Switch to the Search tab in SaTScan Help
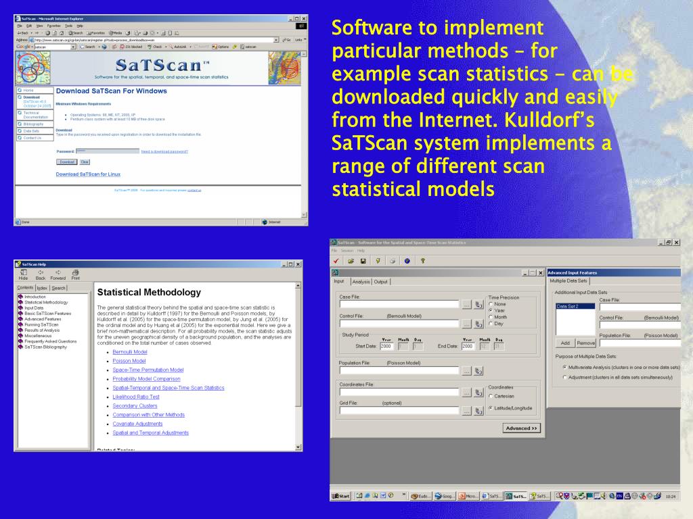 point(58,288)
